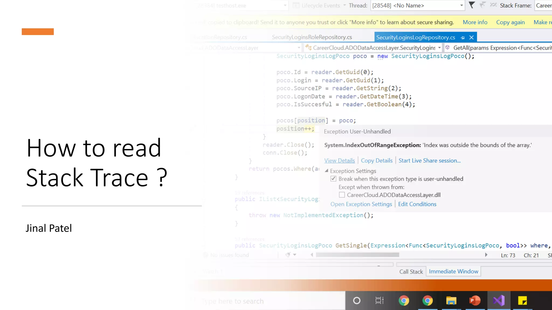Image resolution: width=552 pixels, height=310 pixels.
Task: Switch to the Call Stack tab
Action: click(411, 272)
